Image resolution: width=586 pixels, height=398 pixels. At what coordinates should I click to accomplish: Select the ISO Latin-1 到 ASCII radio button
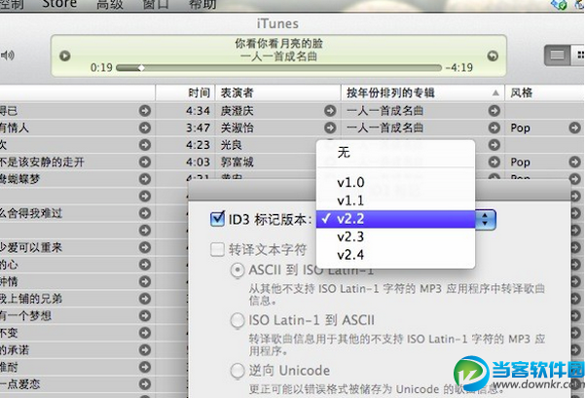pyautogui.click(x=238, y=320)
